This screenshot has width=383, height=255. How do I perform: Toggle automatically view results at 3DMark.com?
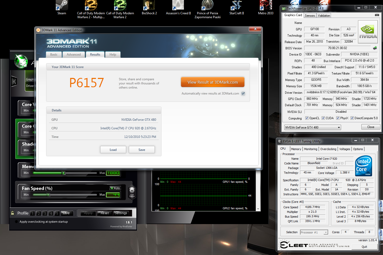point(243,93)
